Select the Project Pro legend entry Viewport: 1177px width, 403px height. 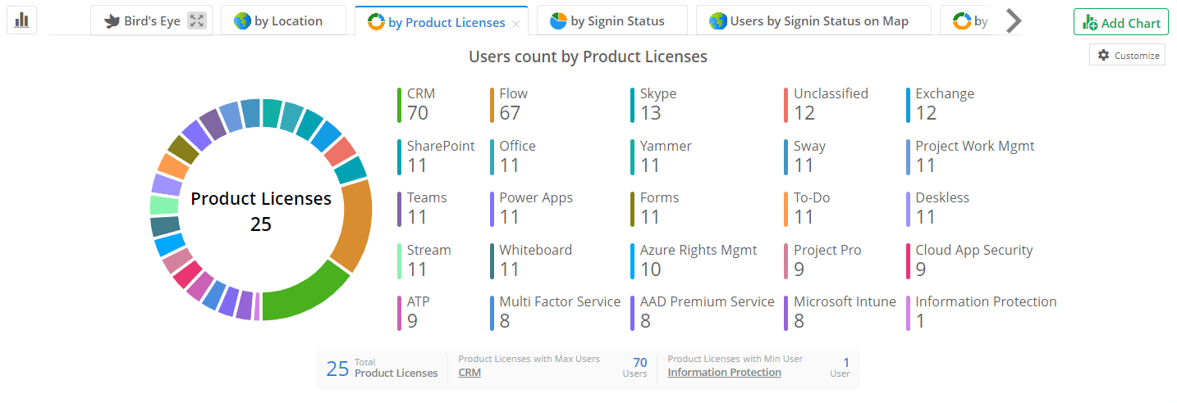pyautogui.click(x=824, y=260)
